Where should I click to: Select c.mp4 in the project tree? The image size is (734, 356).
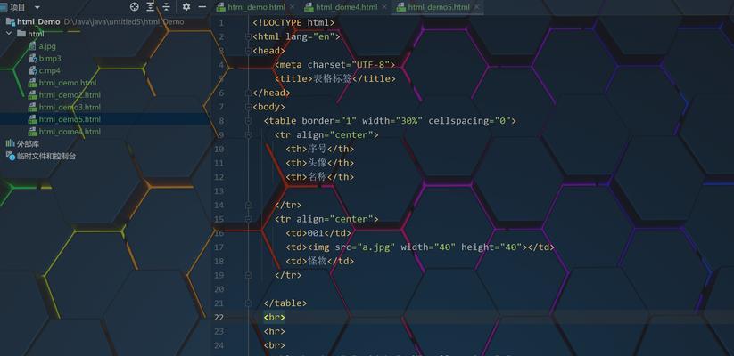[50, 70]
